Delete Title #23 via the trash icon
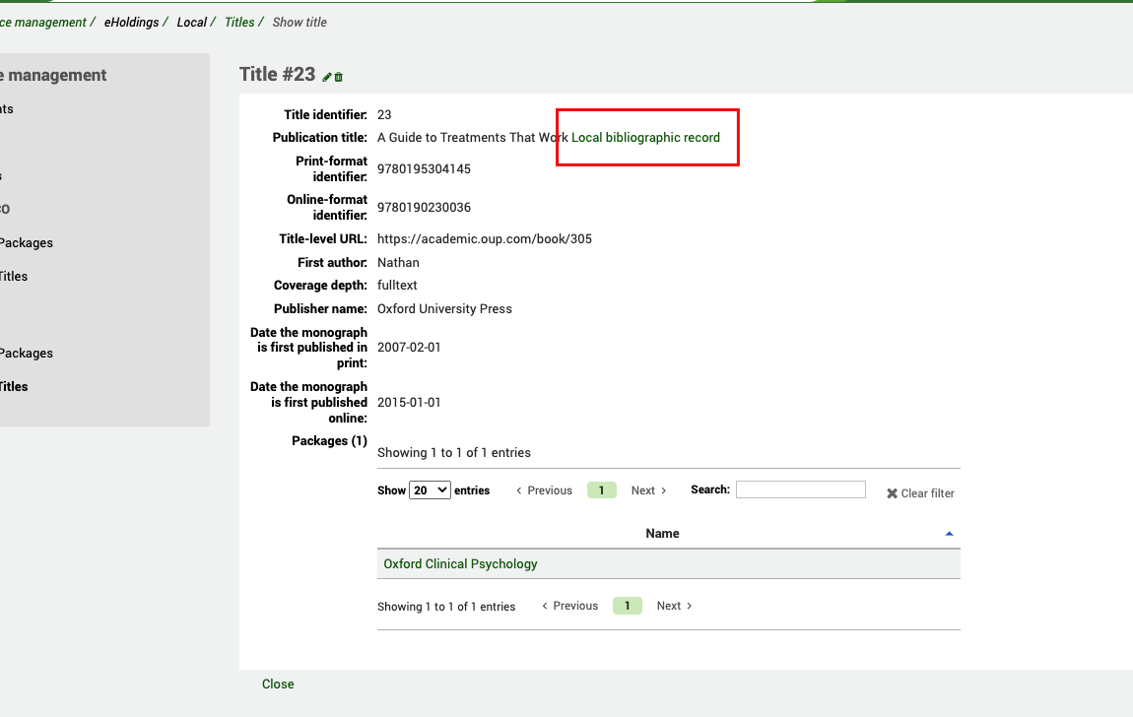Screen dimensions: 1133x717 point(336,75)
